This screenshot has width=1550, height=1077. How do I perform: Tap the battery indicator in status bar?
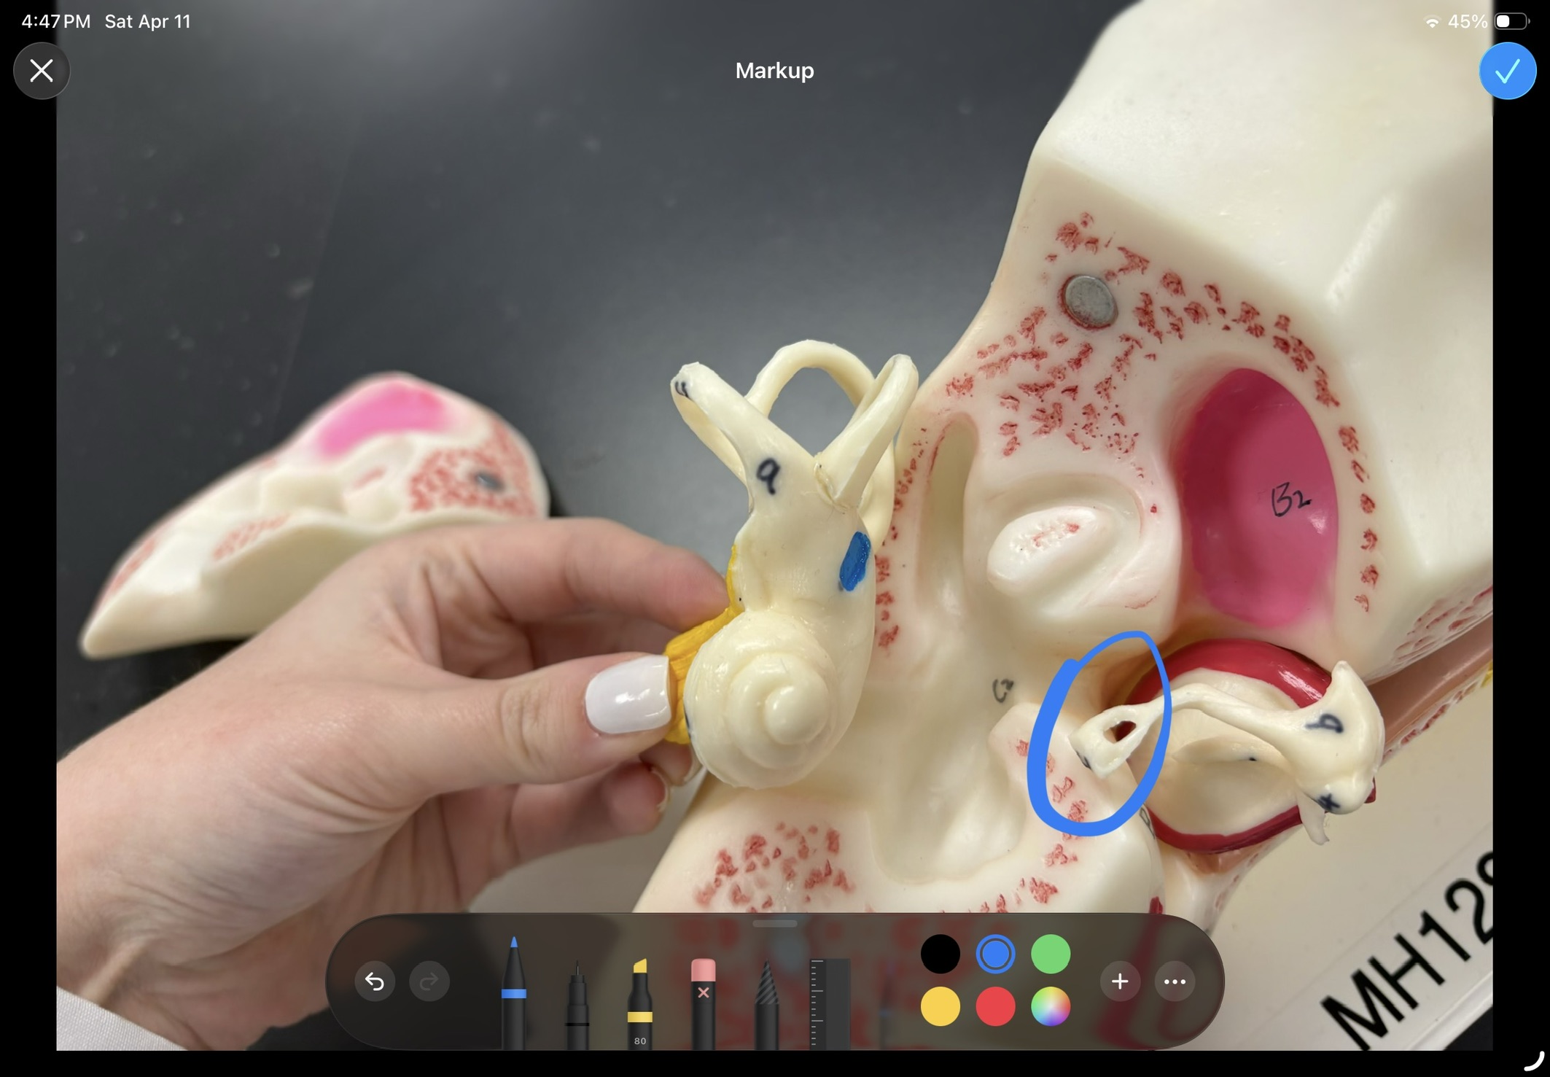1511,21
